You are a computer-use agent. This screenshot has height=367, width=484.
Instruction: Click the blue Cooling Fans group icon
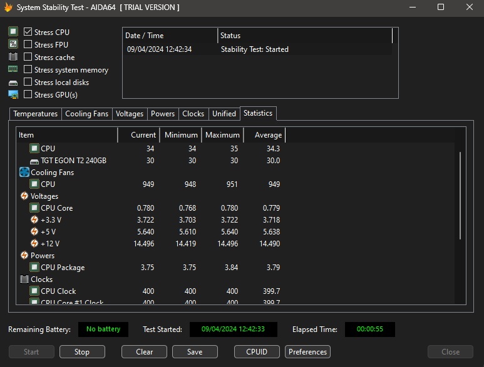(24, 173)
